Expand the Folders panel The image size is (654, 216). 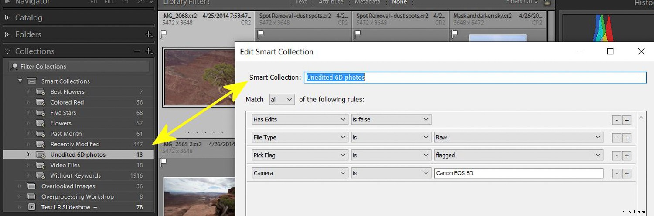coord(7,34)
